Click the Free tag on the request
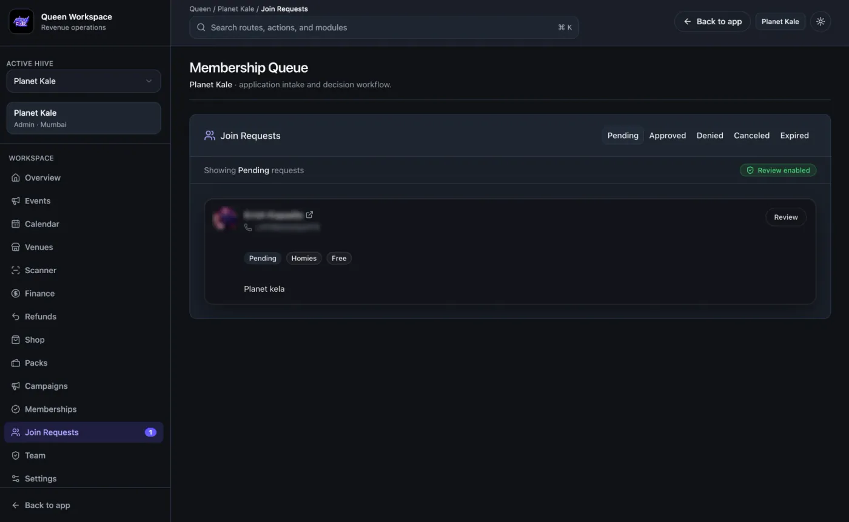Image resolution: width=849 pixels, height=522 pixels. point(339,259)
